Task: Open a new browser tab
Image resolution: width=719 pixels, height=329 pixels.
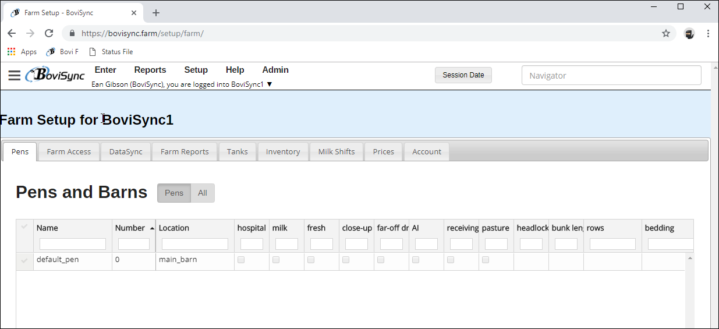Action: pyautogui.click(x=155, y=13)
